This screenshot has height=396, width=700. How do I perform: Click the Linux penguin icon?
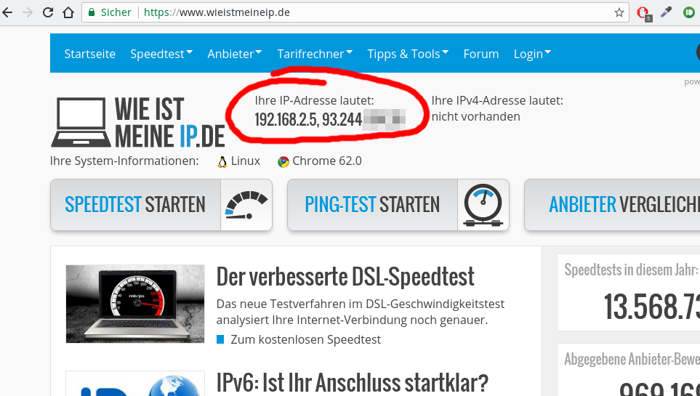pyautogui.click(x=222, y=161)
